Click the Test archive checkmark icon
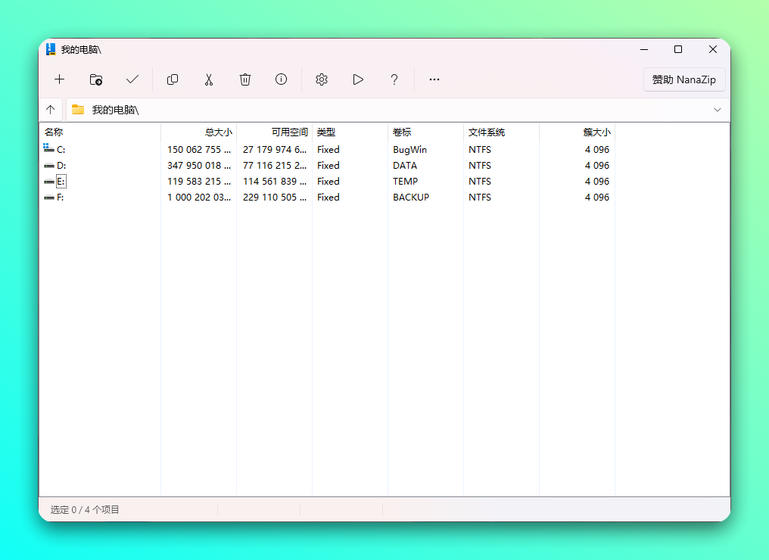The width and height of the screenshot is (769, 560). 132,79
